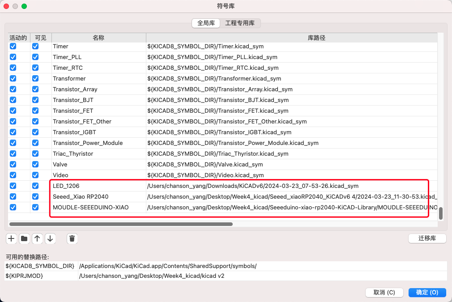Screen dimensions: 452x302
Task: Move selected library up with arrow icon
Action: point(37,238)
